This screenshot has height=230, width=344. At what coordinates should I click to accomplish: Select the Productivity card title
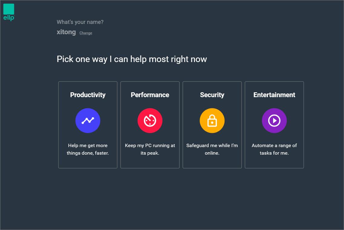[88, 95]
